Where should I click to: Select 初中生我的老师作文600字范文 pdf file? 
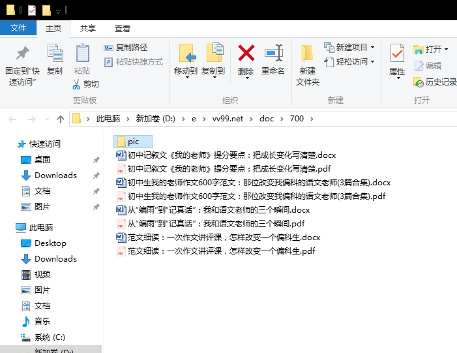250,196
